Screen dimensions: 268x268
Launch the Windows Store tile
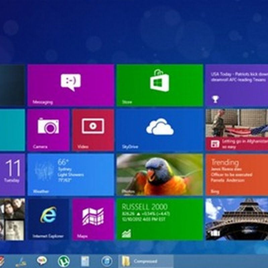[159, 85]
